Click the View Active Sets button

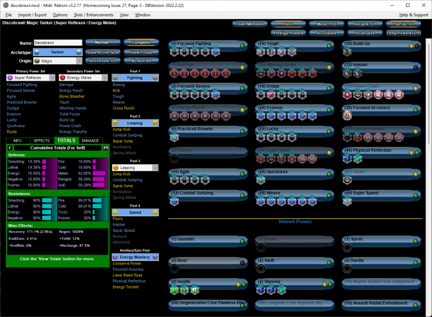tap(103, 52)
